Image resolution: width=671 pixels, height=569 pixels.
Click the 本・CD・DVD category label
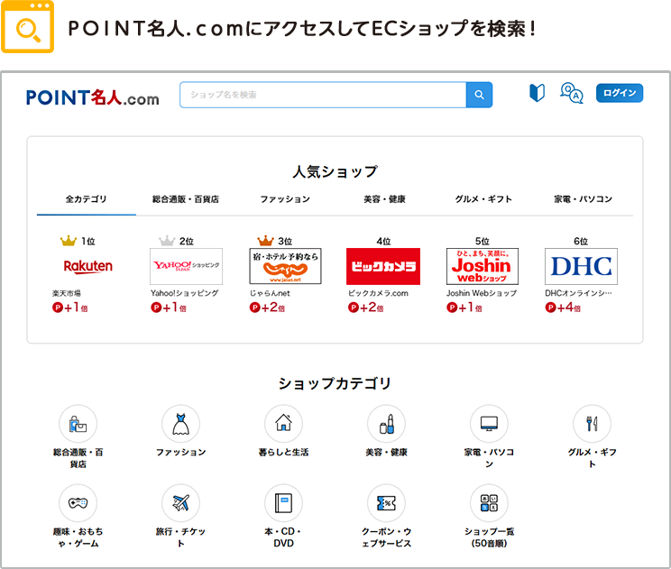(283, 537)
